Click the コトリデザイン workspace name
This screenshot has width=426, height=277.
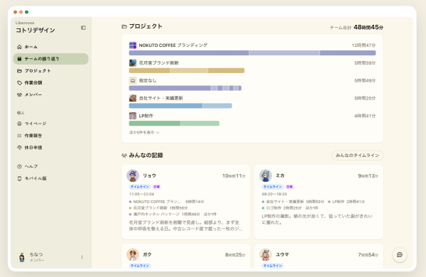(x=35, y=30)
